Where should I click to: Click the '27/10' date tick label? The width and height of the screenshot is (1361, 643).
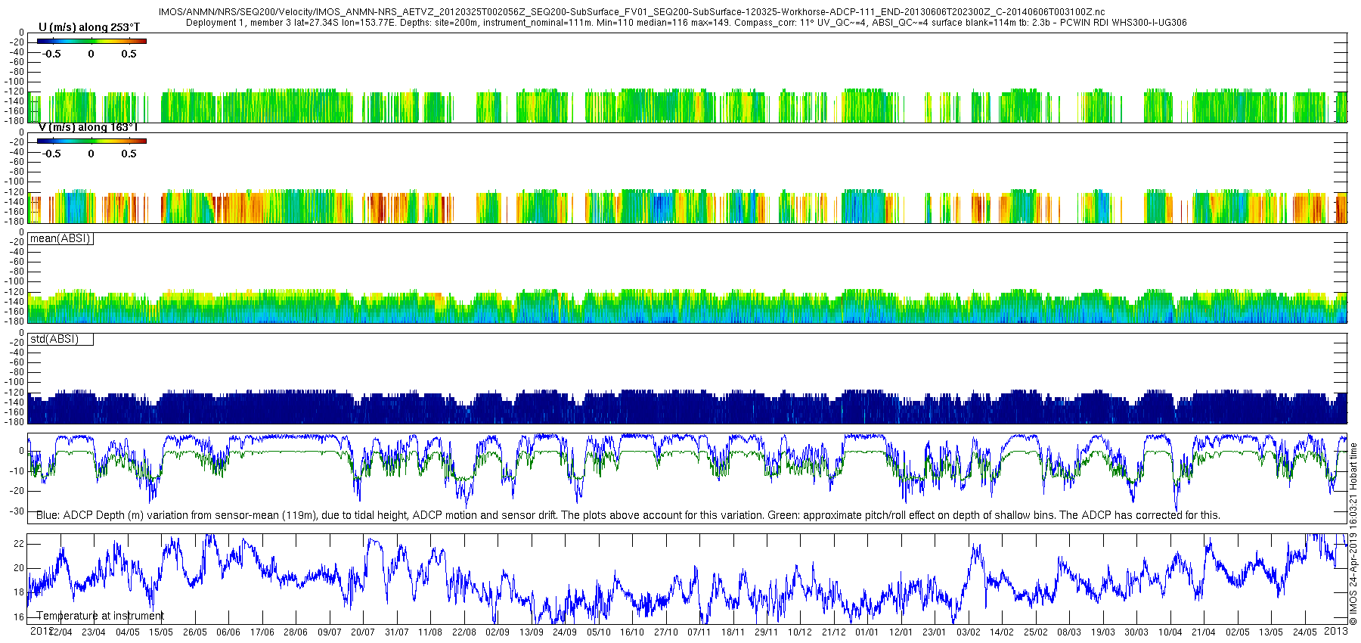665,632
